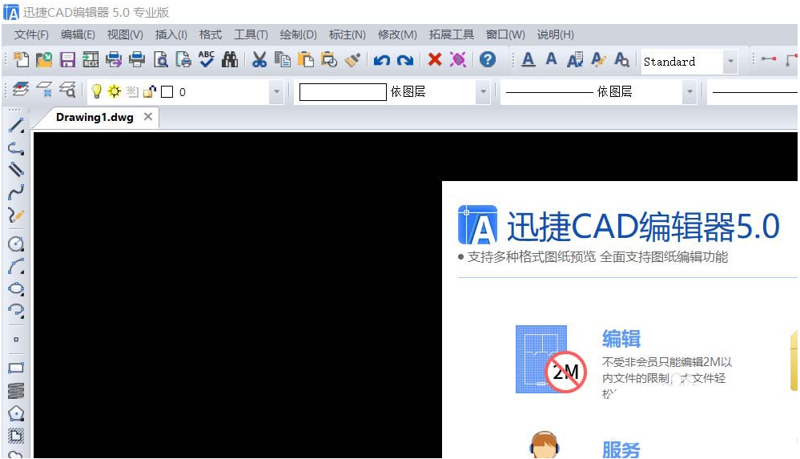Image resolution: width=800 pixels, height=459 pixels.
Task: Run ABC spell check
Action: [207, 60]
